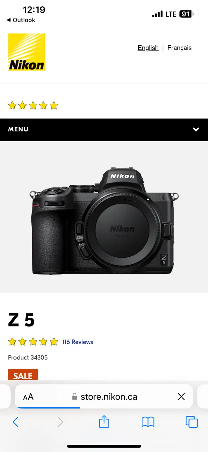Stop loading with the X icon
This screenshot has width=208, height=452.
click(x=181, y=397)
